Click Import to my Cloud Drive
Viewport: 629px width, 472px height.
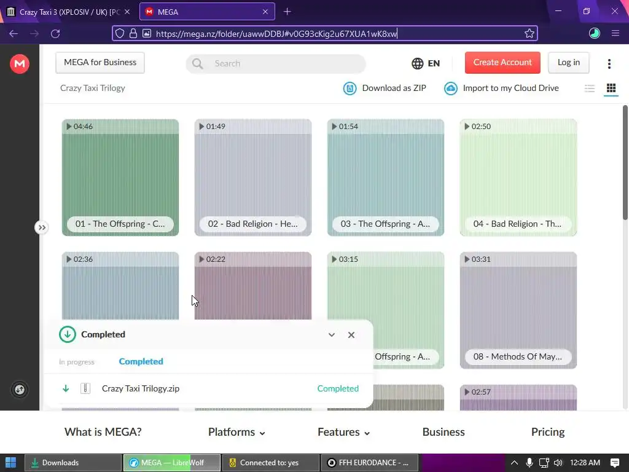pos(501,88)
